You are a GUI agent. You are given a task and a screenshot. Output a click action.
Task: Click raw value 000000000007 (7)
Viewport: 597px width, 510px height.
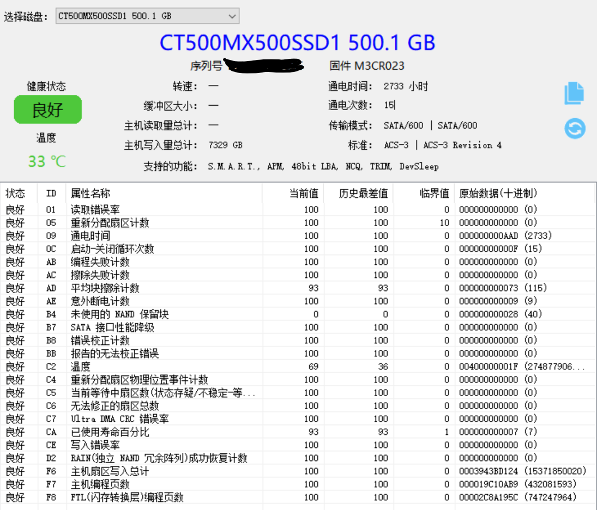498,432
